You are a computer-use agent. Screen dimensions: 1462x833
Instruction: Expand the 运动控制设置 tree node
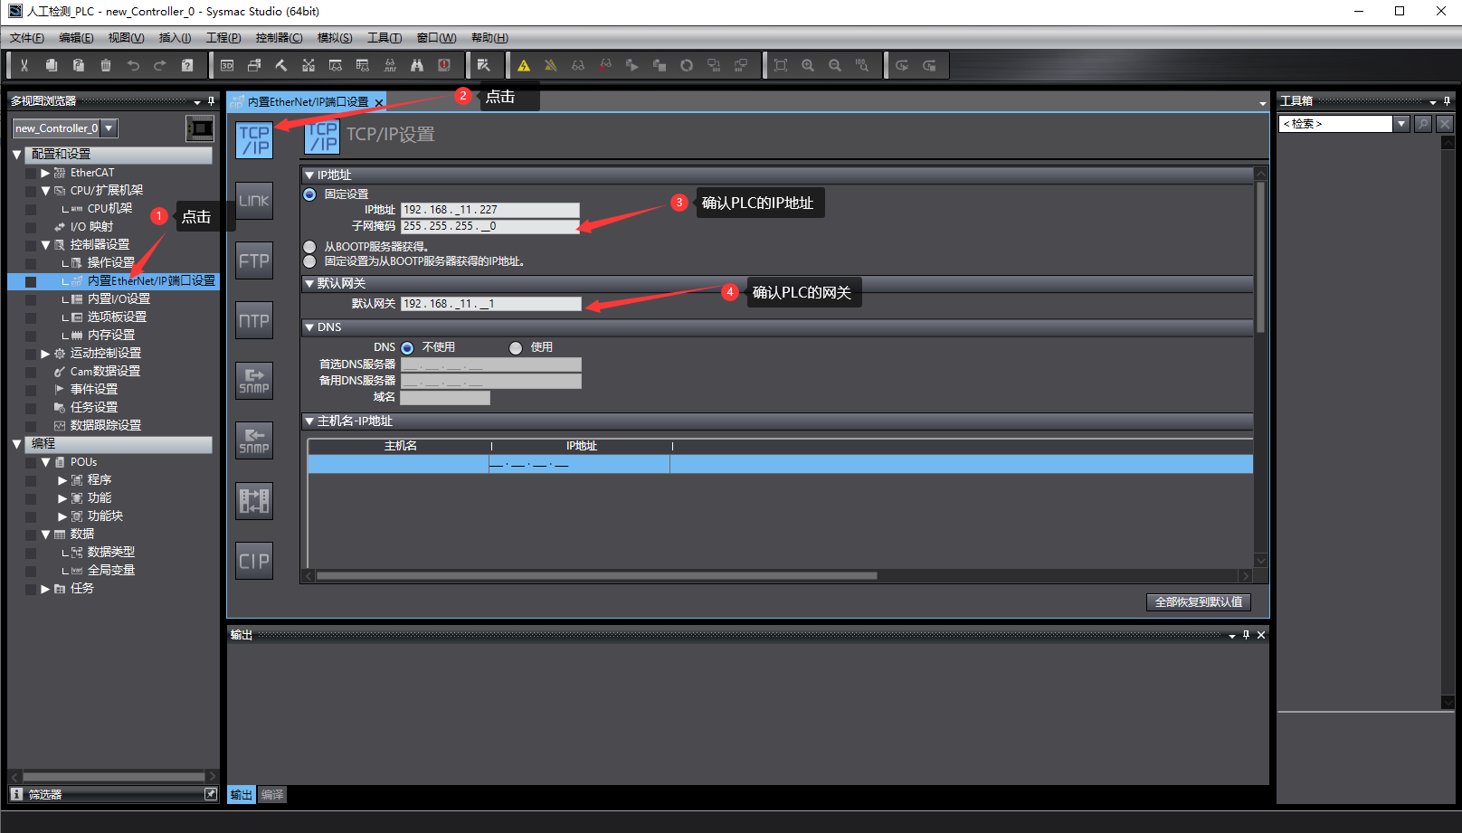tap(45, 354)
